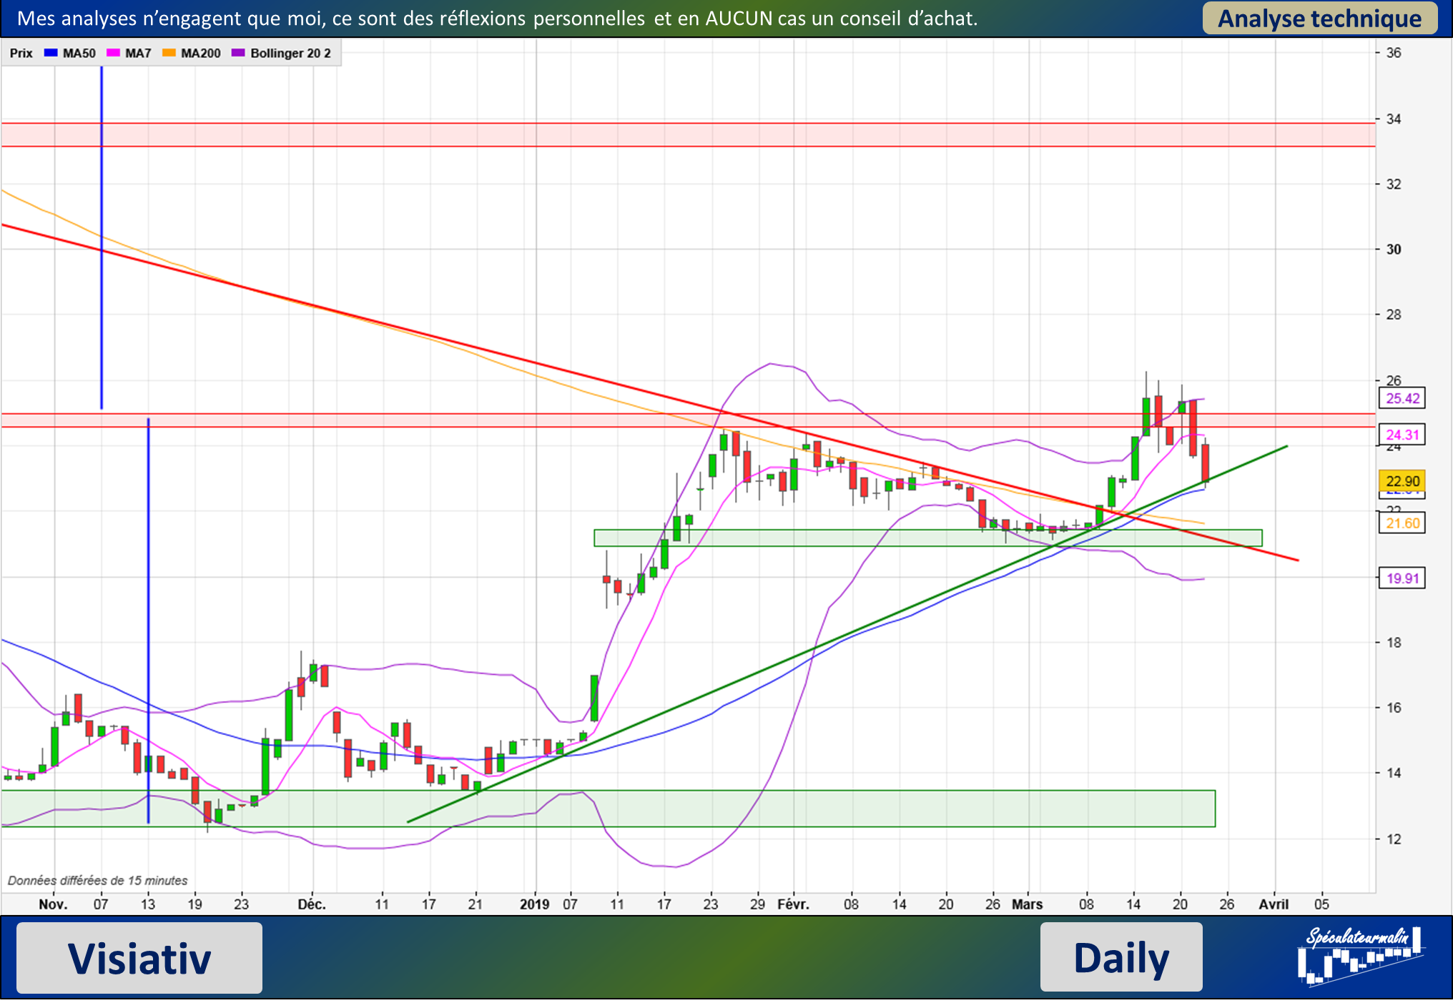Select the 'MA7' legend label text

pyautogui.click(x=138, y=53)
